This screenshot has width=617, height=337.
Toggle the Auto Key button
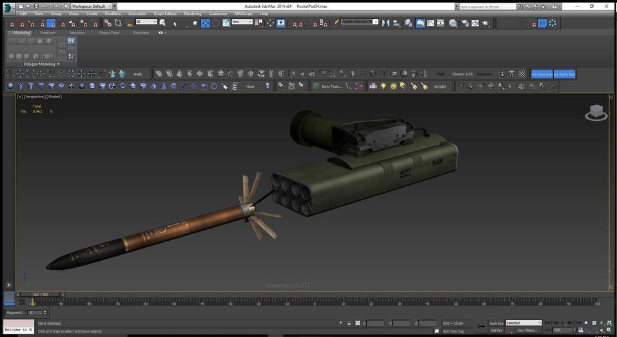496,323
